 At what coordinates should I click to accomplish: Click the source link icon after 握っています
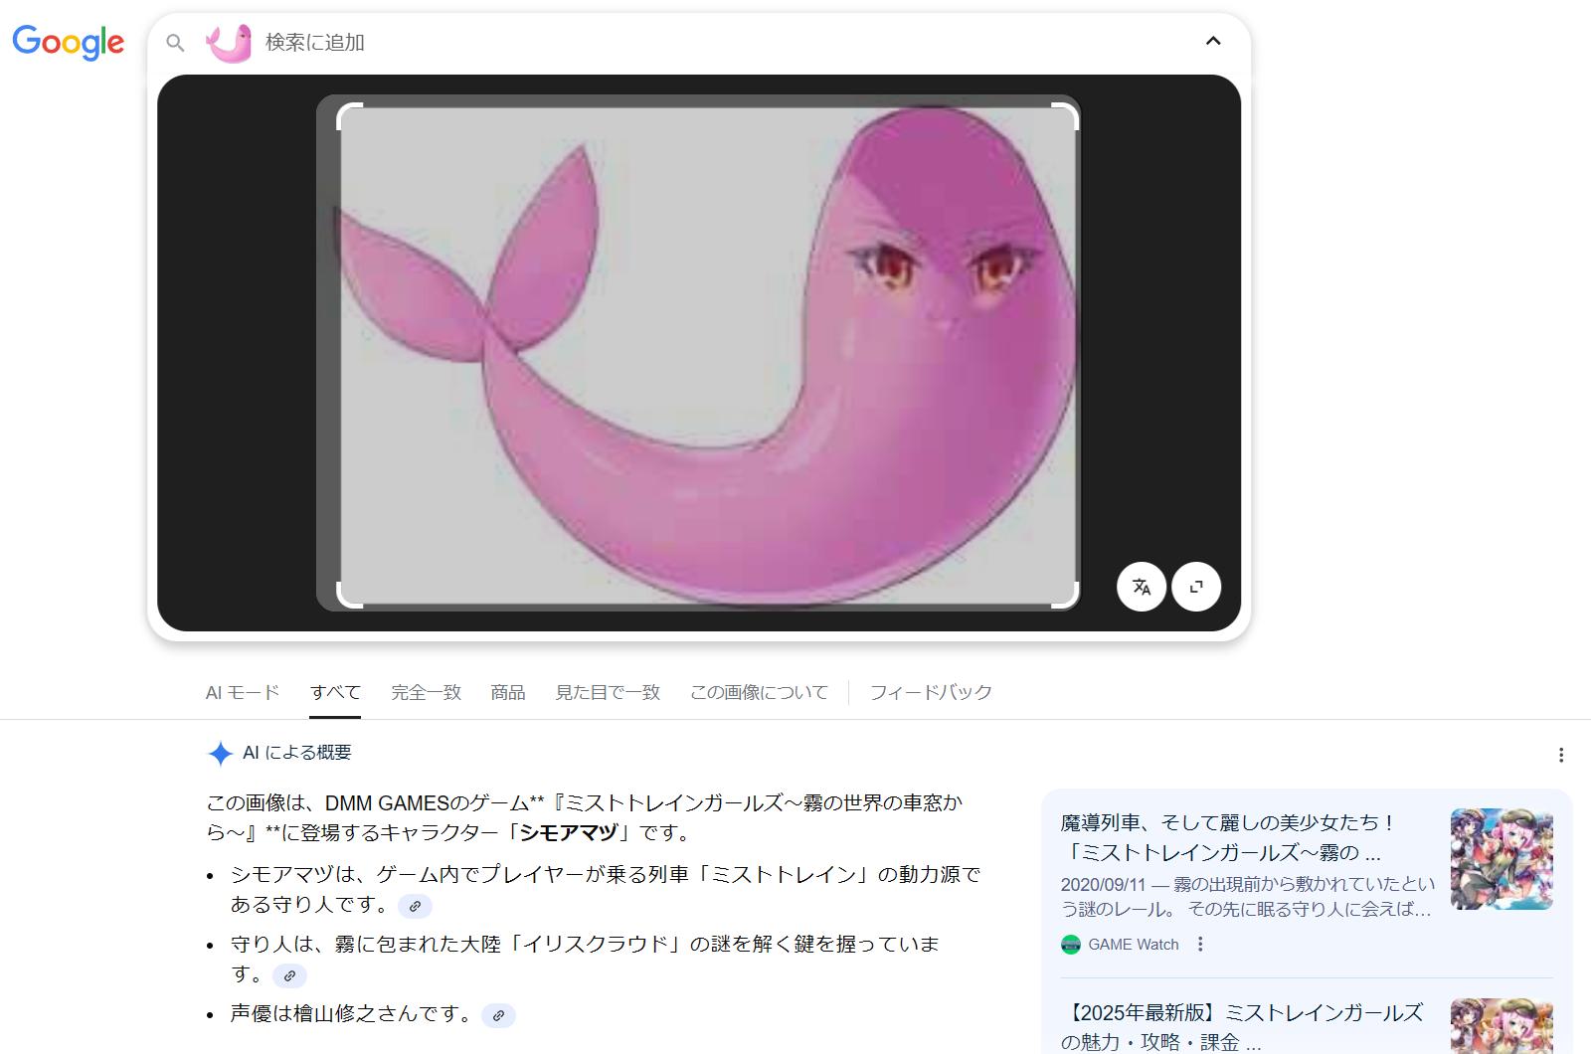point(289,975)
